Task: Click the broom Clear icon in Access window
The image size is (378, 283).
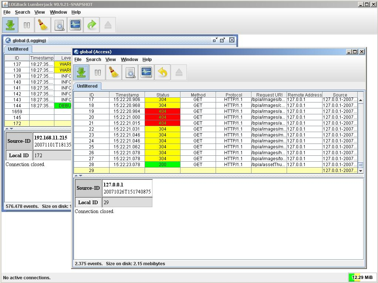Action: 114,73
